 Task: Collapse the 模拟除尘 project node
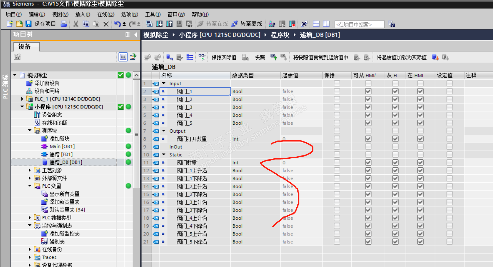pos(15,75)
